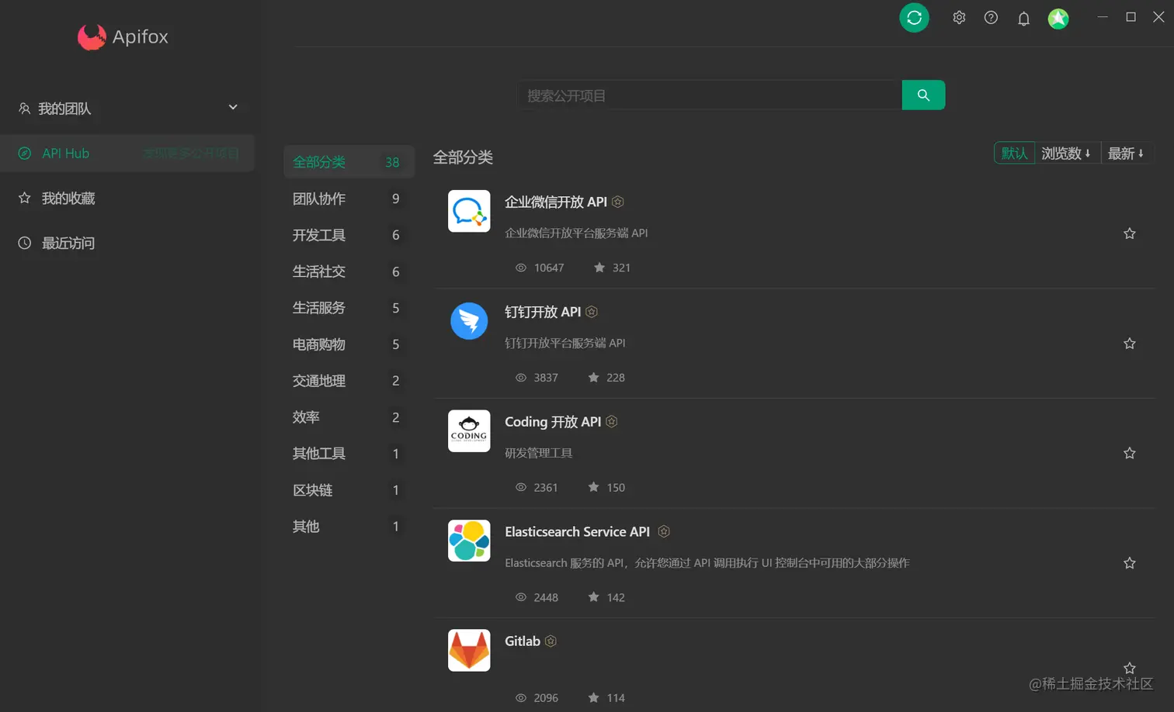Click the eye icon next to 2361

(x=521, y=487)
